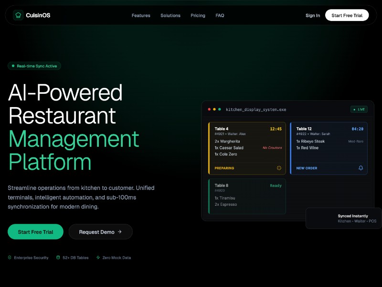The height and width of the screenshot is (287, 382).
Task: Click the arrow icon in Request Demo
Action: point(119,232)
